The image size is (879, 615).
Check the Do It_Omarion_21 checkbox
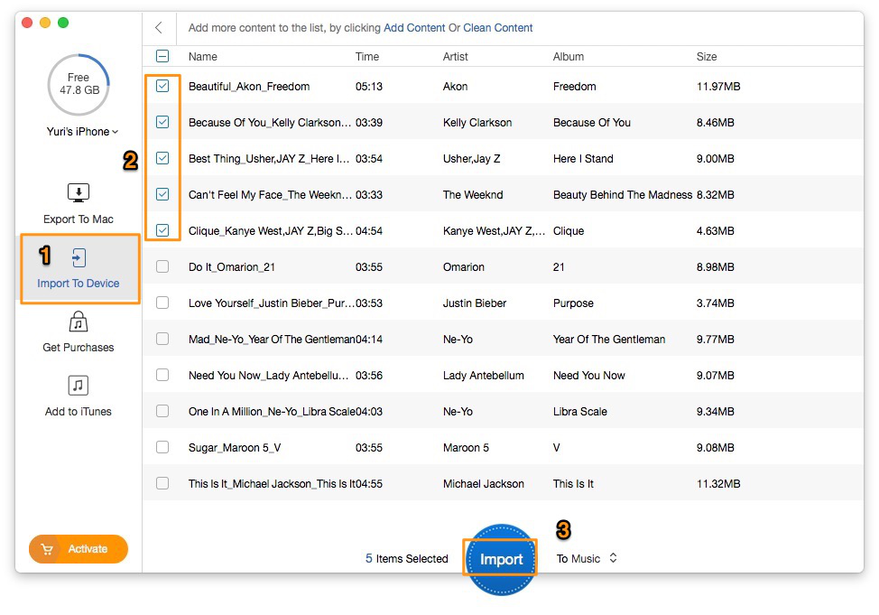click(x=162, y=266)
